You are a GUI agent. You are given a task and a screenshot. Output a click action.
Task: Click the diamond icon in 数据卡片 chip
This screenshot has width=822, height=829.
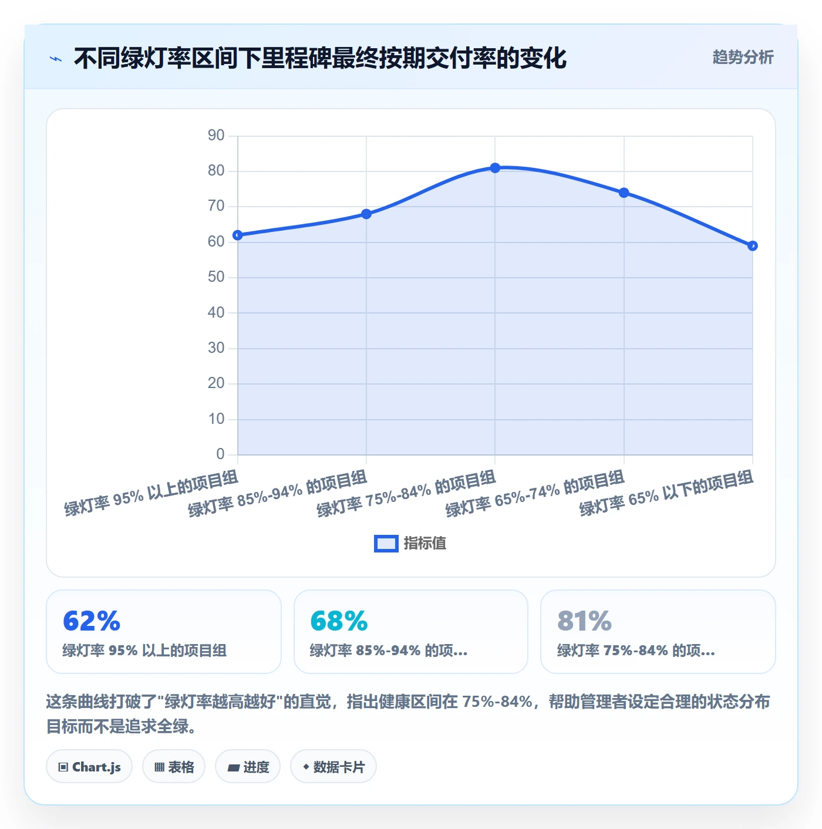[x=306, y=767]
